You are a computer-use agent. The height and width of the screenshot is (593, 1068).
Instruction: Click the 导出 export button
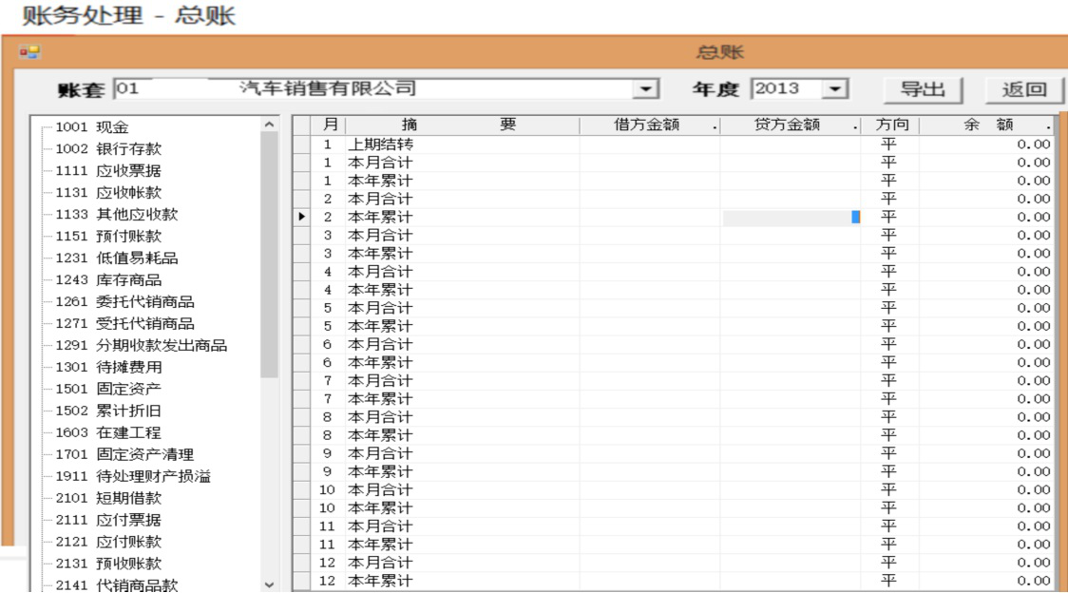922,88
